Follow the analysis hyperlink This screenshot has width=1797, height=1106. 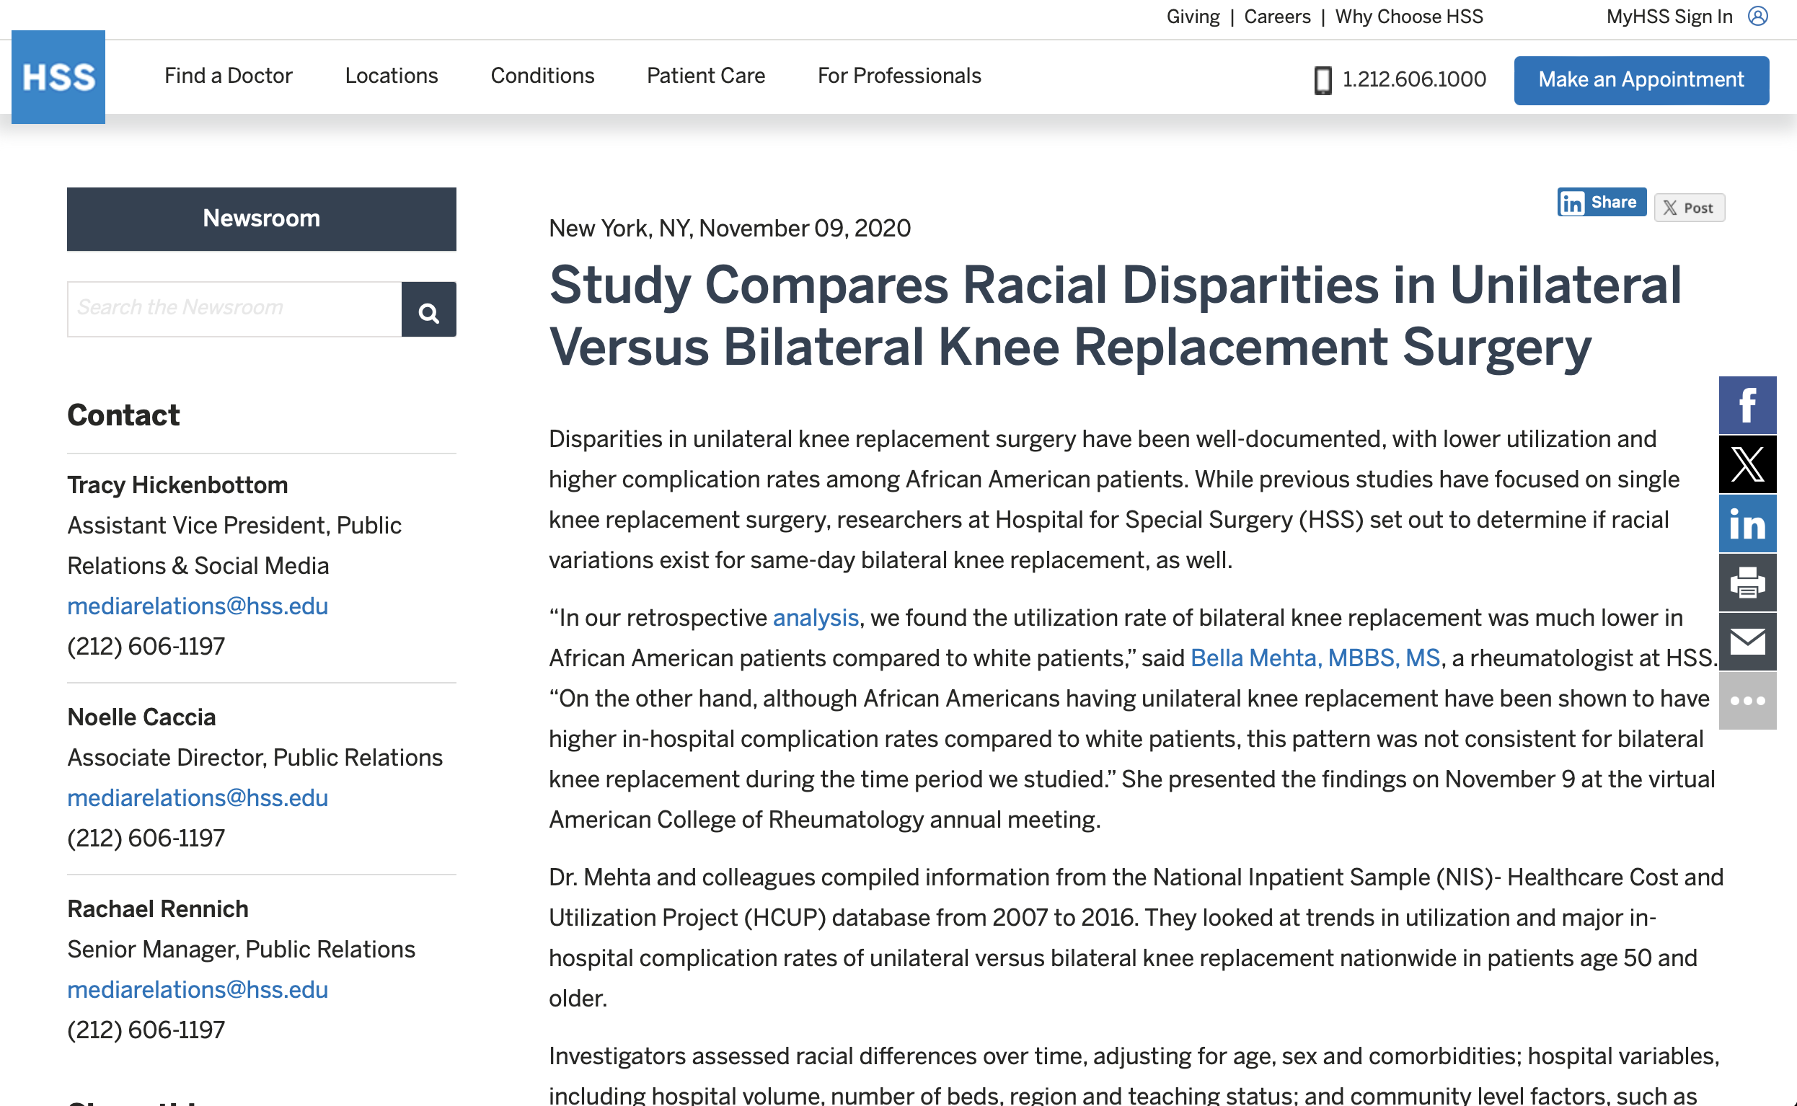click(816, 618)
